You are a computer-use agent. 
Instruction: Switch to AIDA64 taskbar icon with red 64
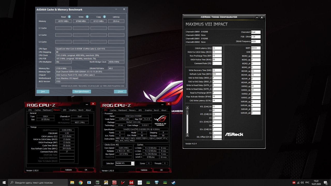(131, 183)
